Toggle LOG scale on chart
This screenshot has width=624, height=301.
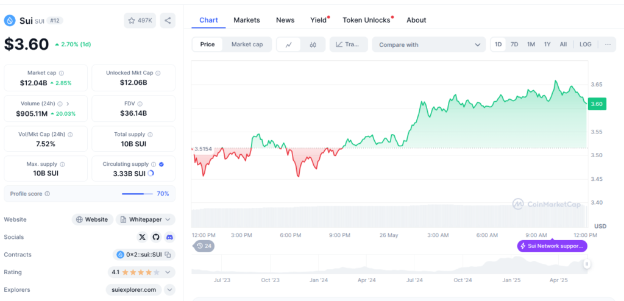[586, 44]
